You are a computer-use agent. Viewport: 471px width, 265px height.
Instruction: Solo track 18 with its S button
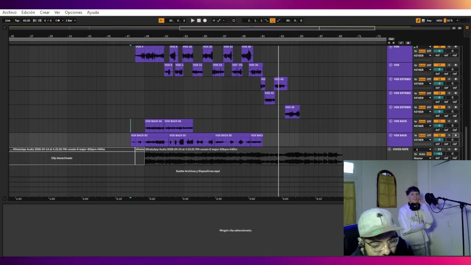[449, 79]
